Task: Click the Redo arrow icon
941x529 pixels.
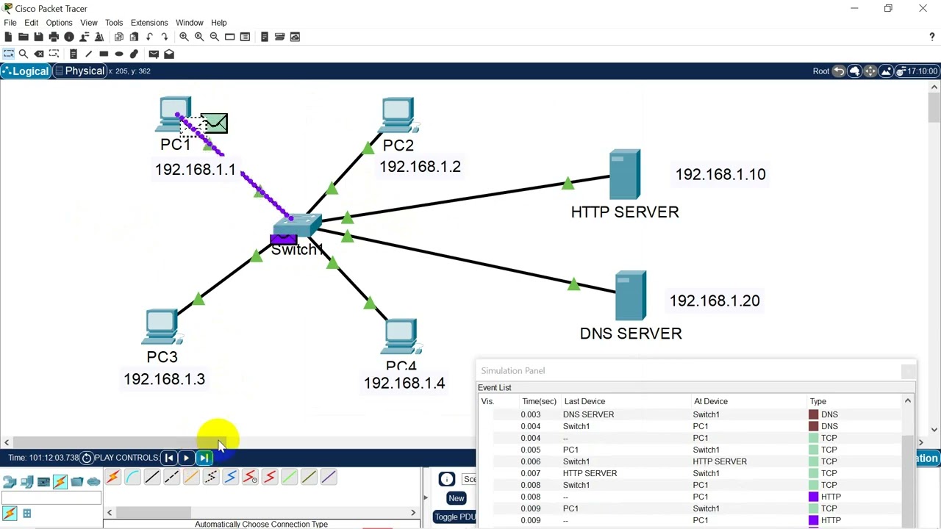Action: [164, 37]
